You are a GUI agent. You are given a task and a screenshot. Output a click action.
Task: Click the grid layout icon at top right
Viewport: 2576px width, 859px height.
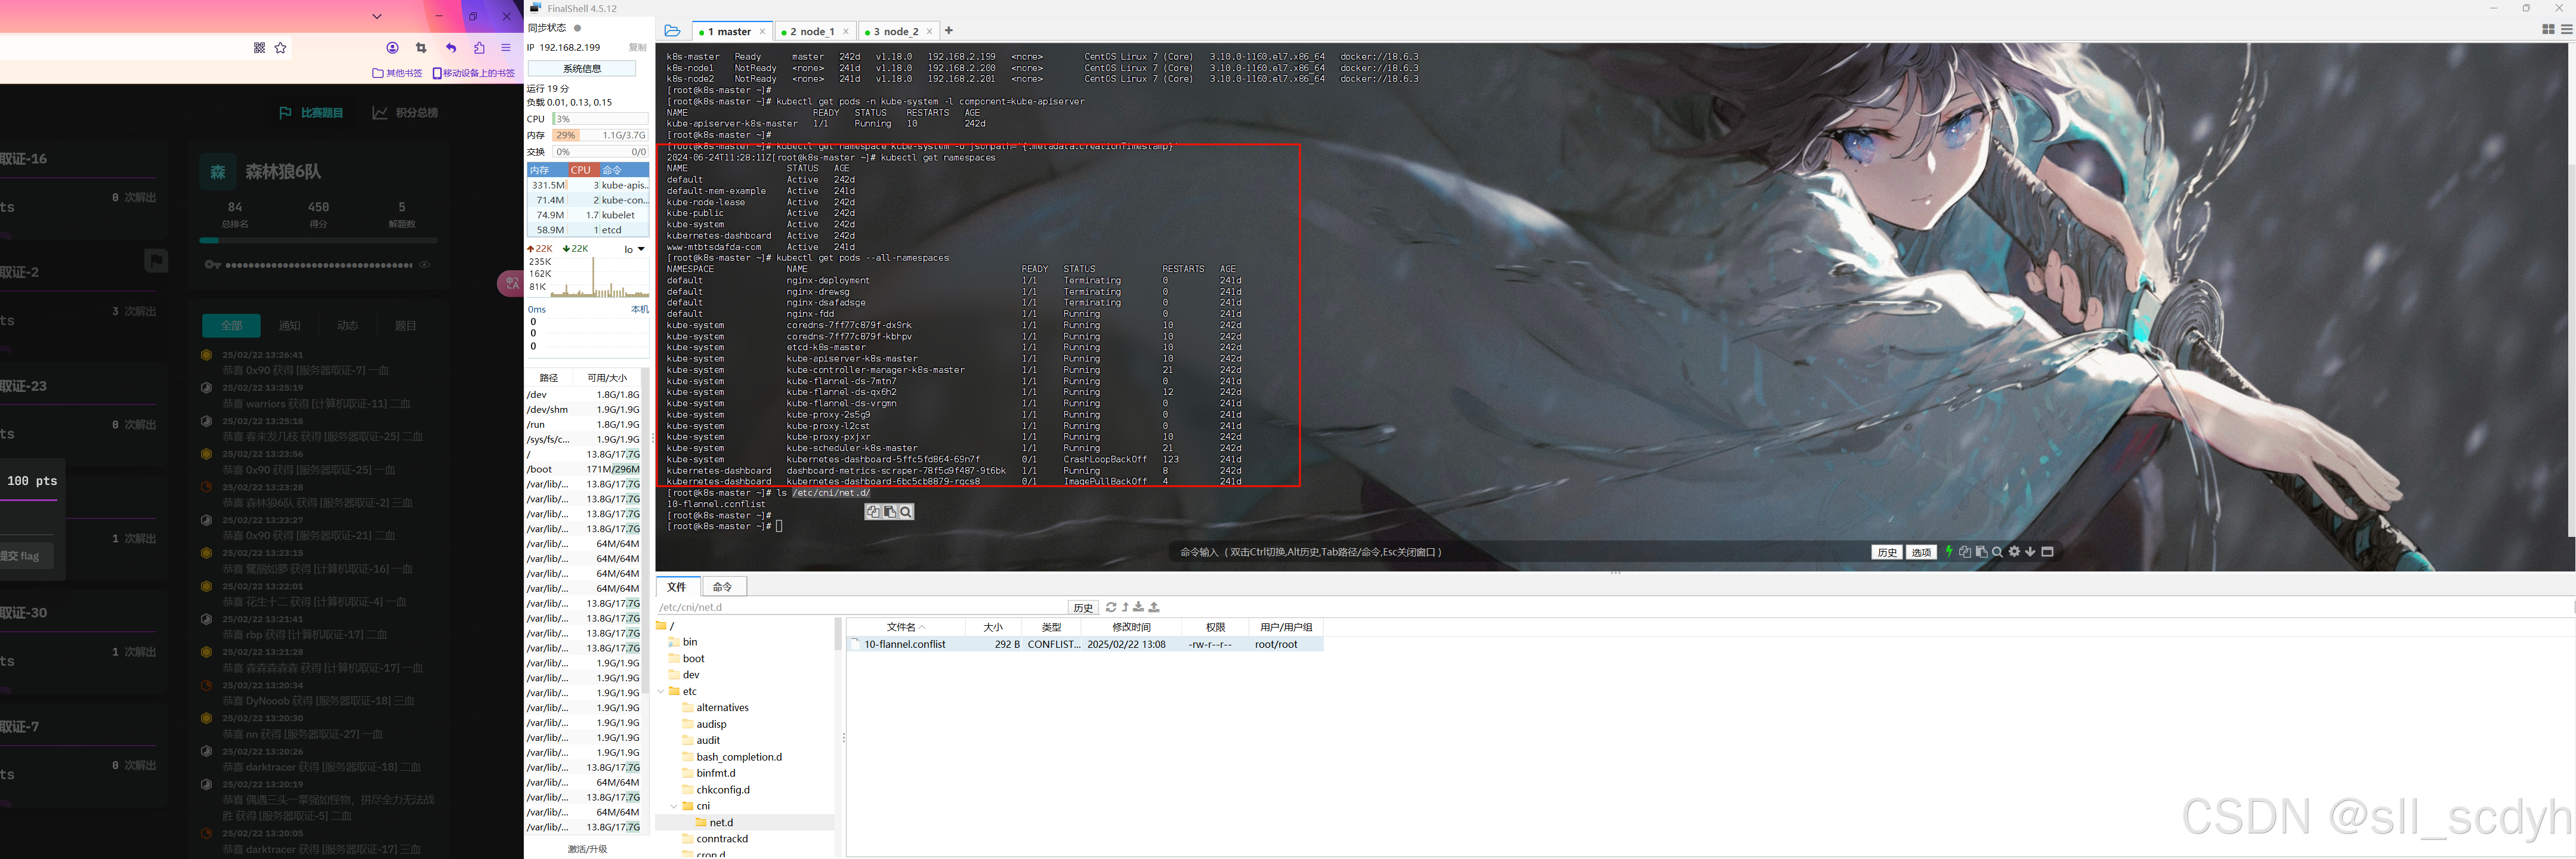[2548, 30]
